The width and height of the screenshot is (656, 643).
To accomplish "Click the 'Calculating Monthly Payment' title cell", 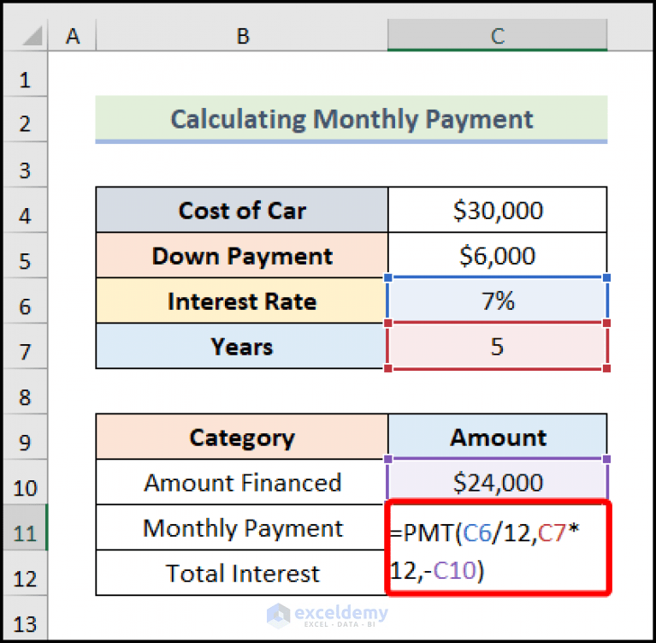I will click(x=352, y=119).
